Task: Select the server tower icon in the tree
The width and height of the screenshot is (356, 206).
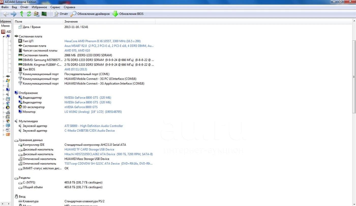Action: pos(8,85)
